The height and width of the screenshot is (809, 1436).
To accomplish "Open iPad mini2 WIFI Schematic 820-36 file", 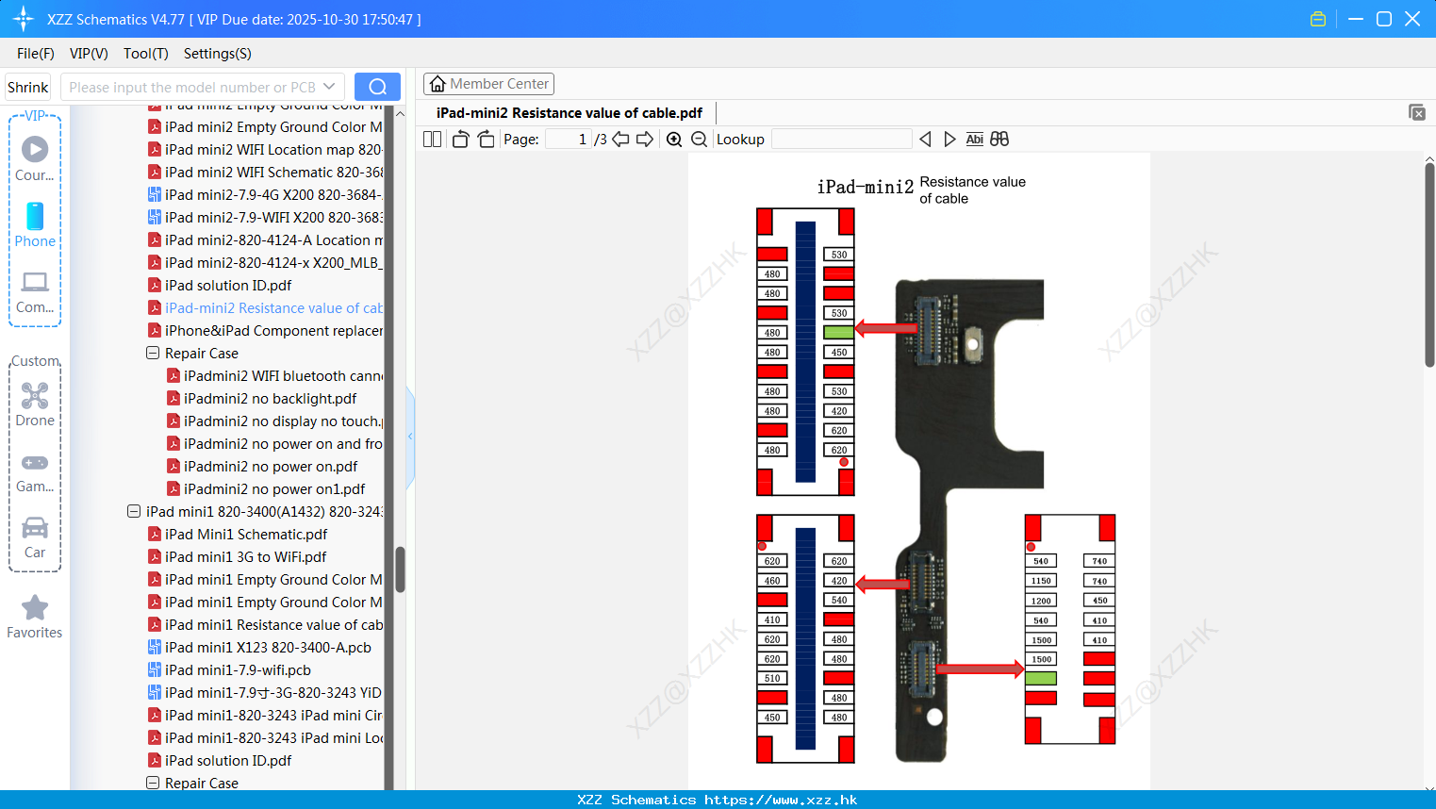I will click(265, 172).
